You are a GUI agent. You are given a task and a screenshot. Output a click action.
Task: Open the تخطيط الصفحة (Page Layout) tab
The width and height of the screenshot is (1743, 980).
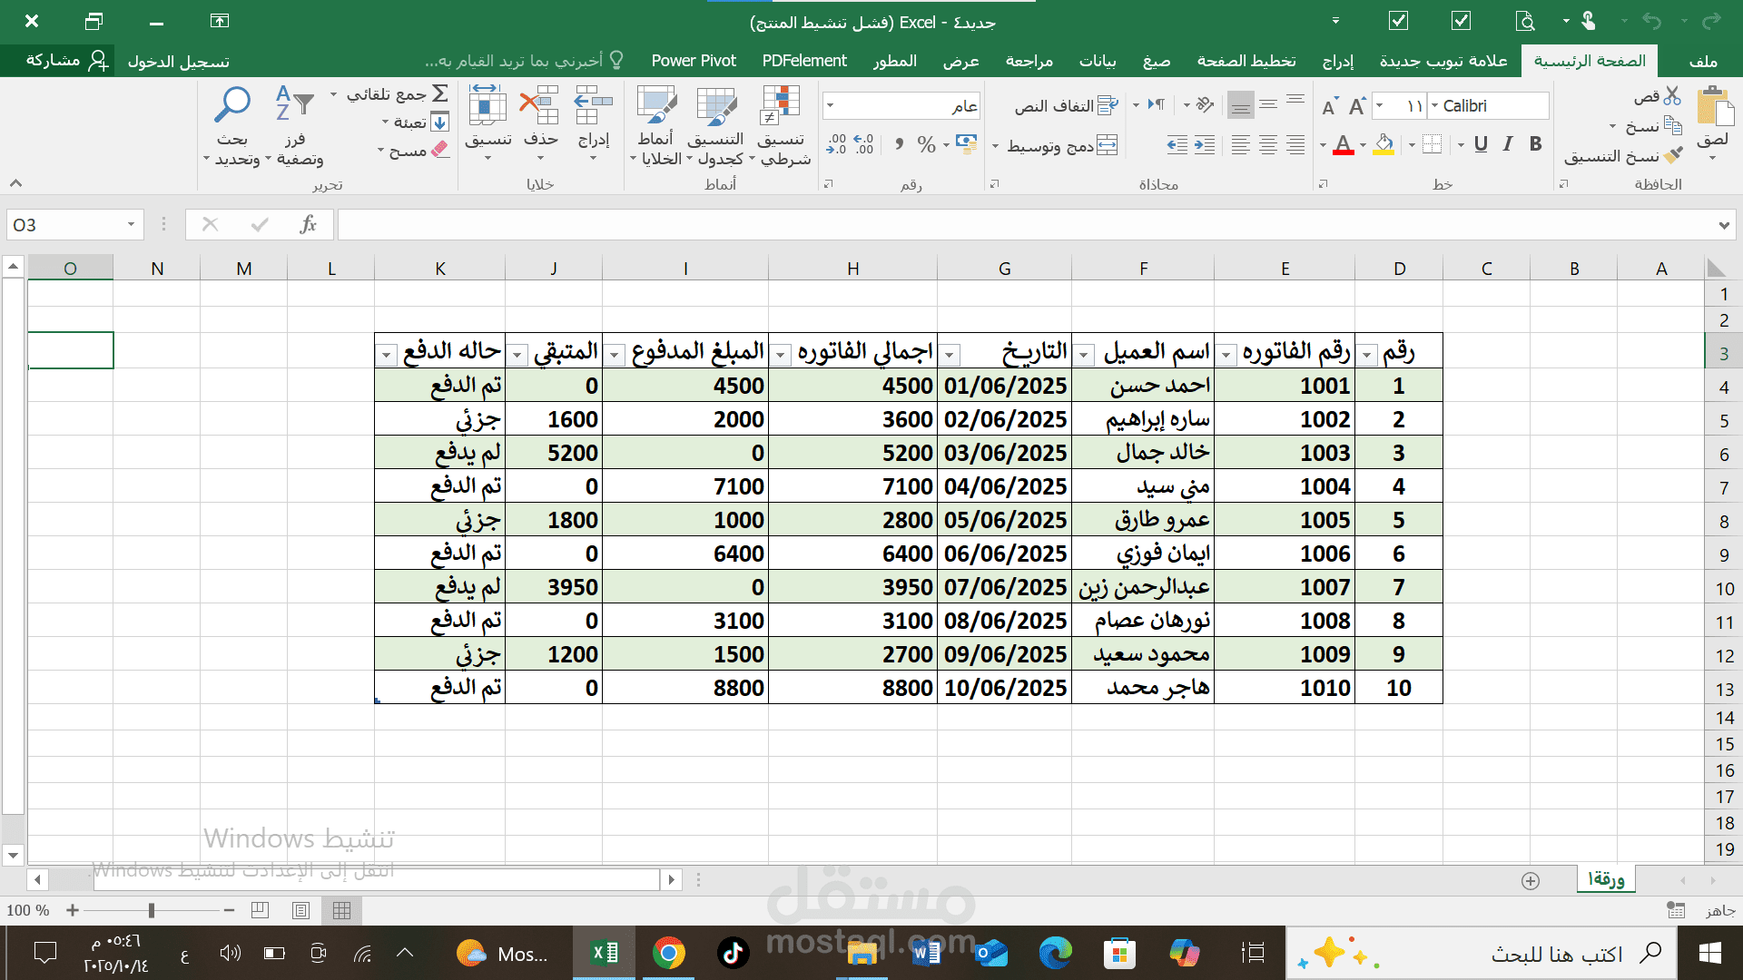(1246, 61)
